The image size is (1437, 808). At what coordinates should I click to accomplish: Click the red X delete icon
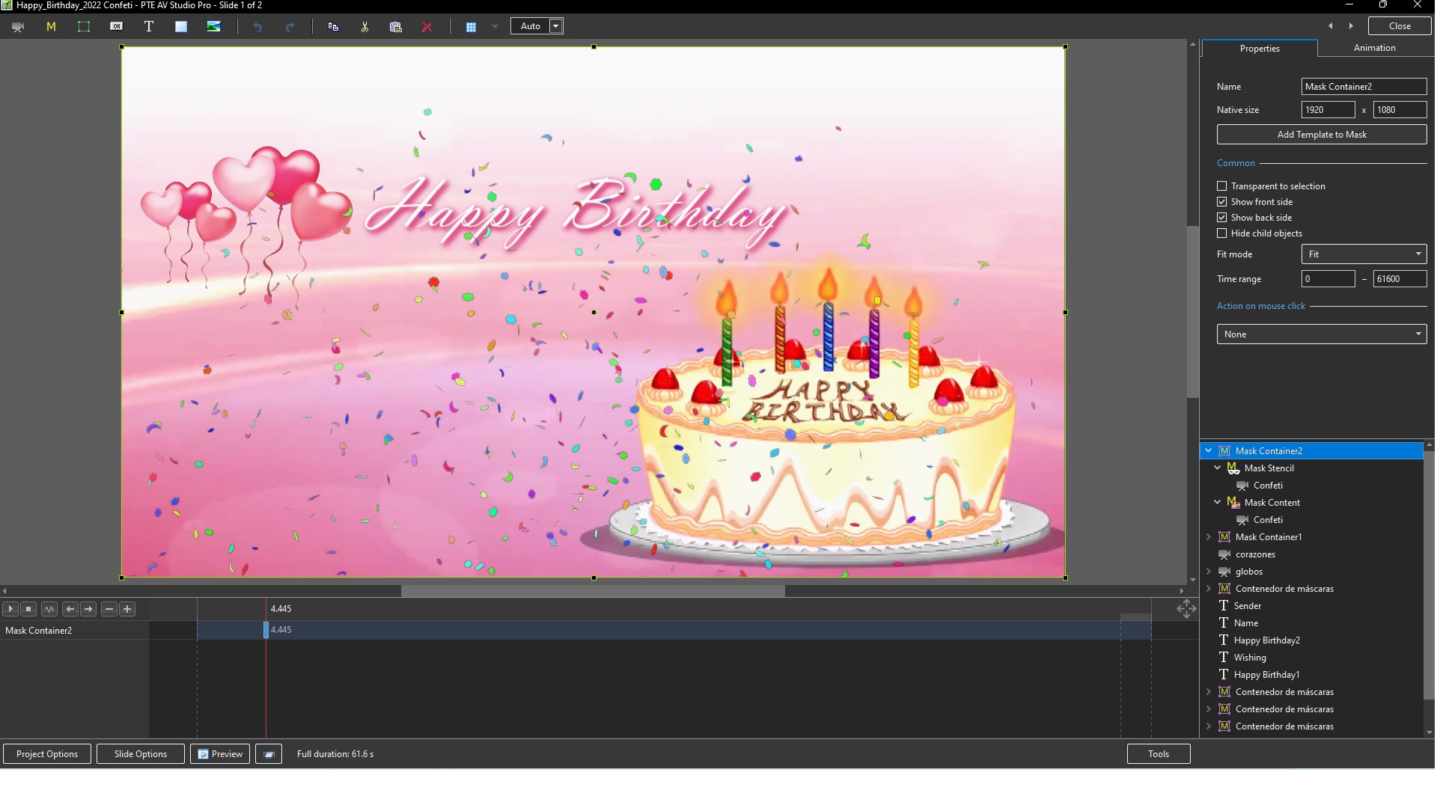point(427,26)
